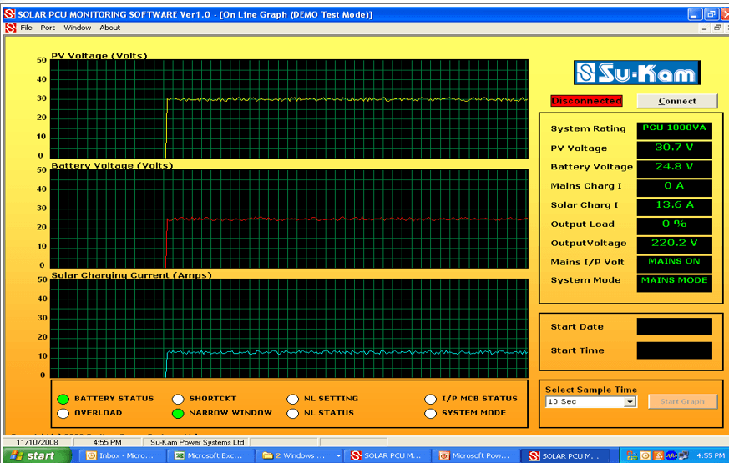Image resolution: width=729 pixels, height=463 pixels.
Task: Click the Su-Kam logo banner
Action: coord(636,73)
